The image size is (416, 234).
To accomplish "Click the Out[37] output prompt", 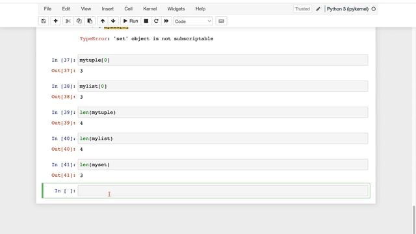I will 64,71.
